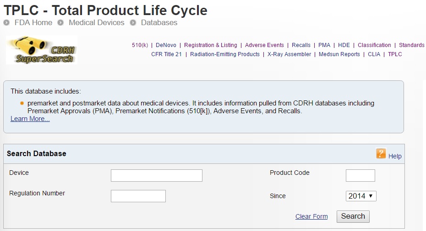Open the TPLC link
426x231 pixels.
click(395, 54)
